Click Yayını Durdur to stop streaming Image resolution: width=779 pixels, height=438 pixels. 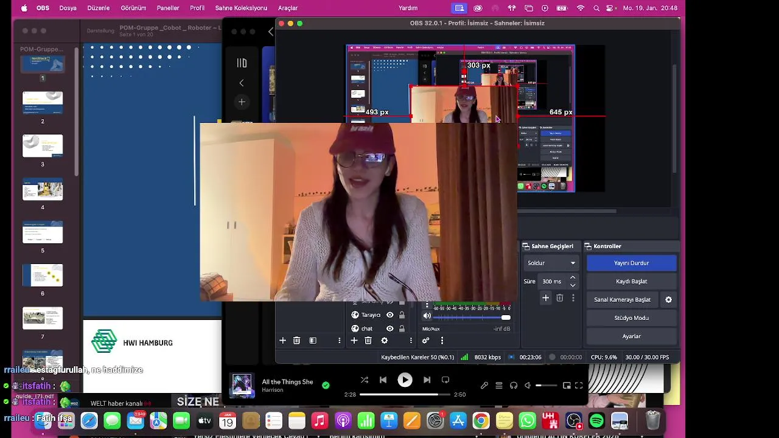(x=631, y=263)
